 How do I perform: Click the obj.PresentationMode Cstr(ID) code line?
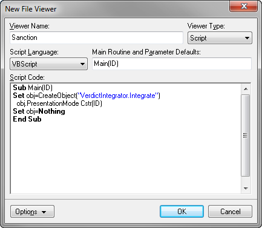[59, 103]
